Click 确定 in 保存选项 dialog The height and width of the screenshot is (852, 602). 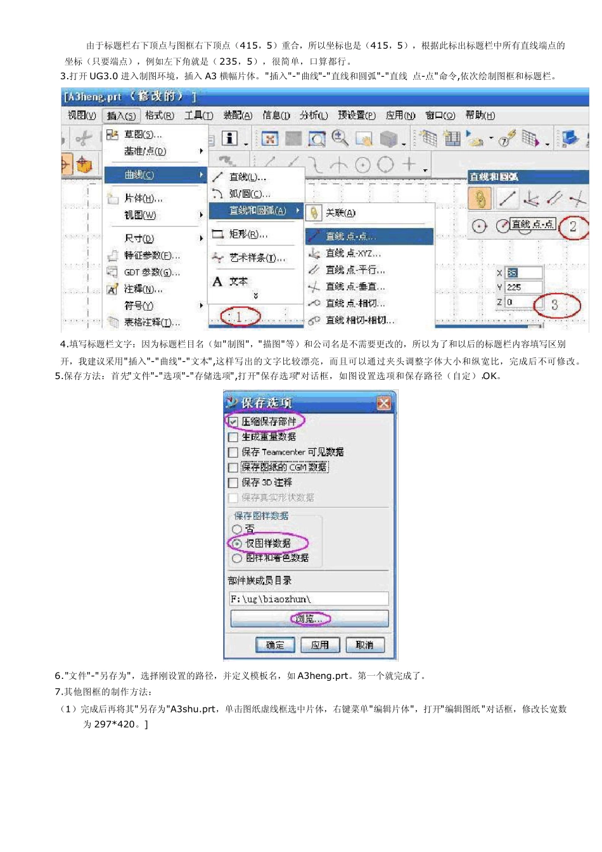point(274,645)
